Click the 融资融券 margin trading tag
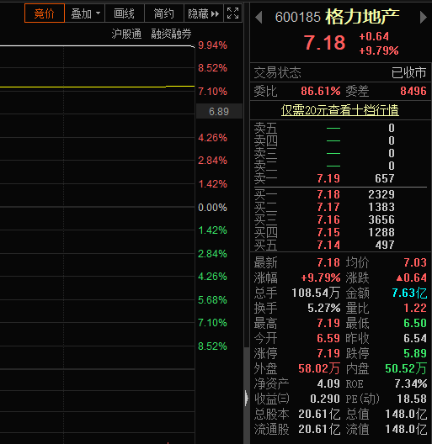 tap(171, 34)
